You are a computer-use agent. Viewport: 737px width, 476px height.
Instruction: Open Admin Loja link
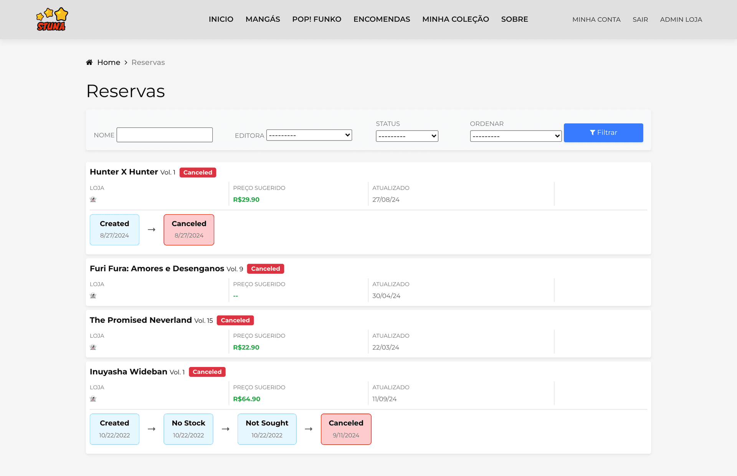tap(681, 20)
